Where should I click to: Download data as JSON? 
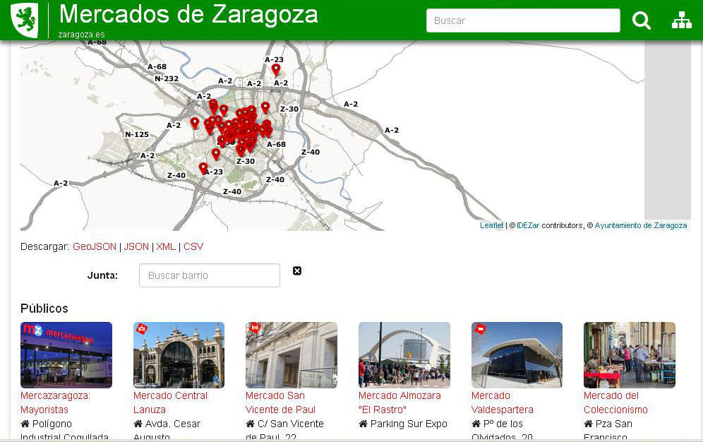click(136, 246)
